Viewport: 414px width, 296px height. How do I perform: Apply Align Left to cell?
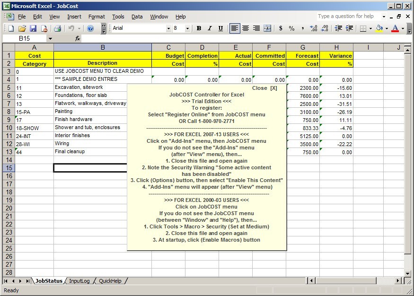(x=235, y=28)
